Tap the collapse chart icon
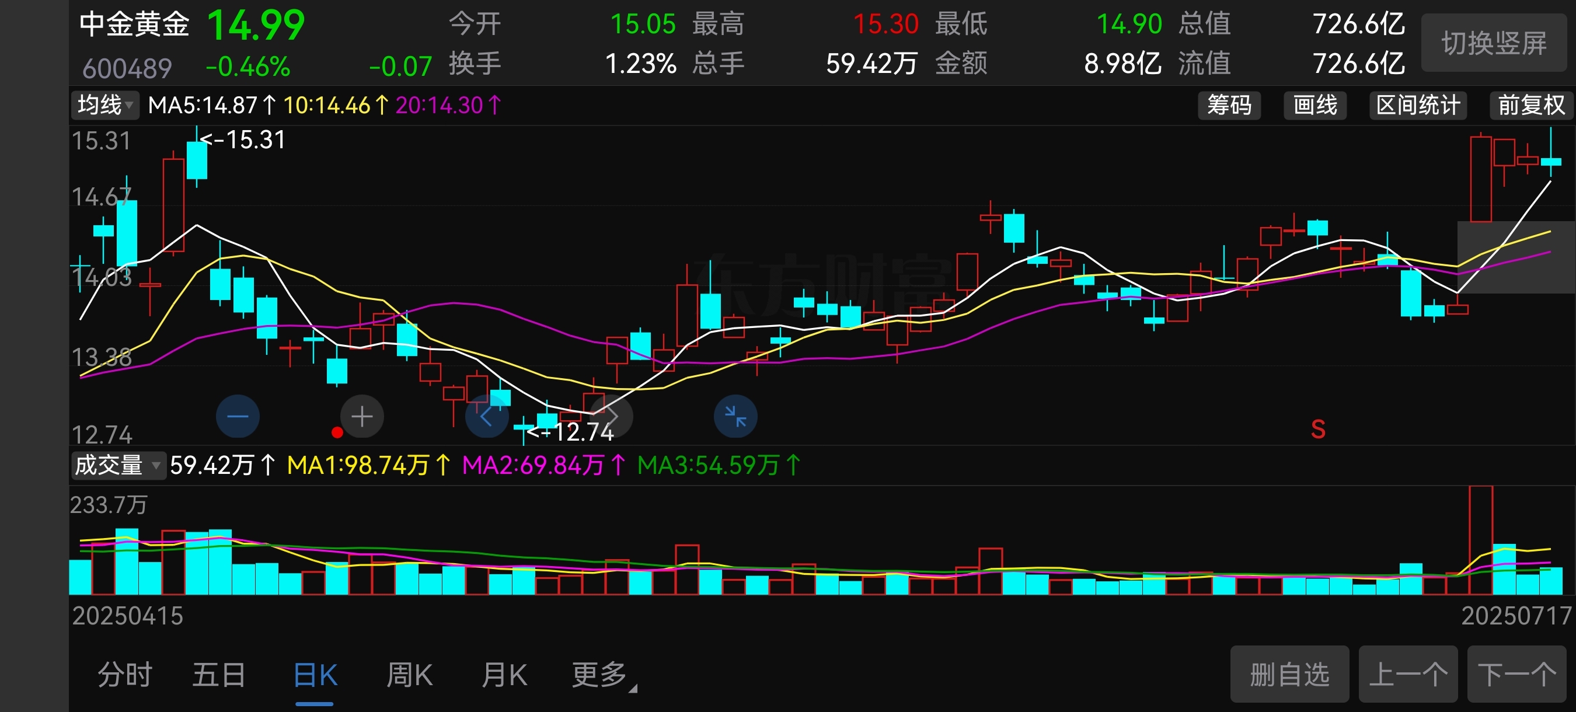The image size is (1576, 712). pos(735,417)
